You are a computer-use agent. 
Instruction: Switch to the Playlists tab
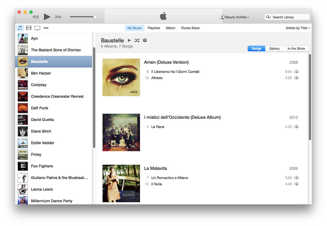[154, 28]
